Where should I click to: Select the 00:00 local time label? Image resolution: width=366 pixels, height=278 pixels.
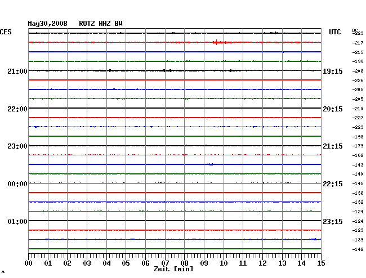pyautogui.click(x=17, y=184)
